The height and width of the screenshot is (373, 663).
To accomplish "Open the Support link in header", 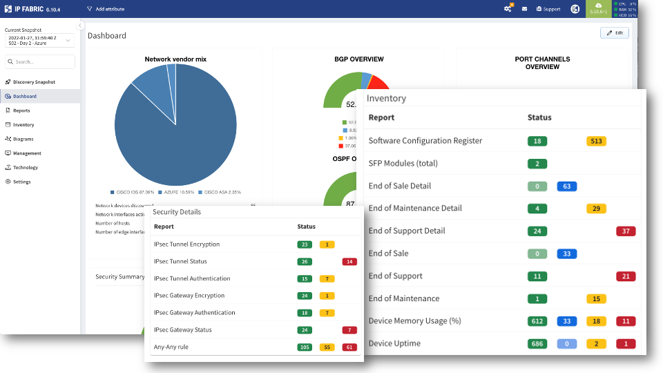I will [x=548, y=9].
